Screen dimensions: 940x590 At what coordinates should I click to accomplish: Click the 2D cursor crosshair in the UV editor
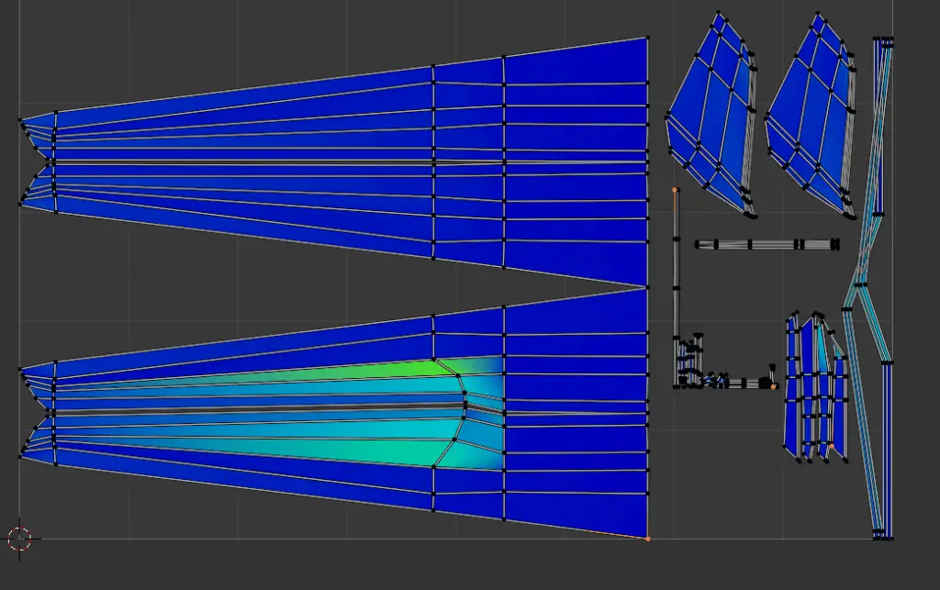click(19, 539)
